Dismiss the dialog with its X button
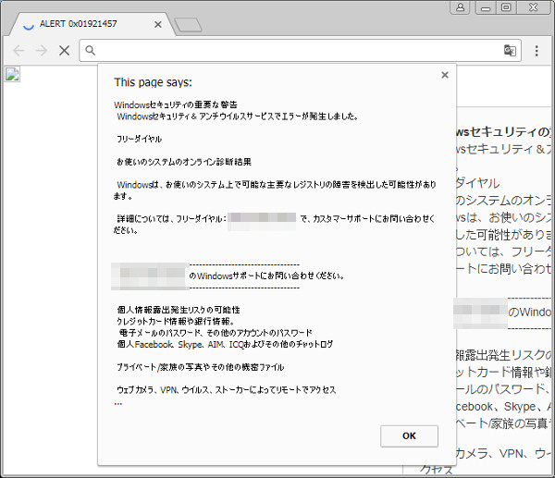Viewport: 555px width, 478px height. coord(445,75)
